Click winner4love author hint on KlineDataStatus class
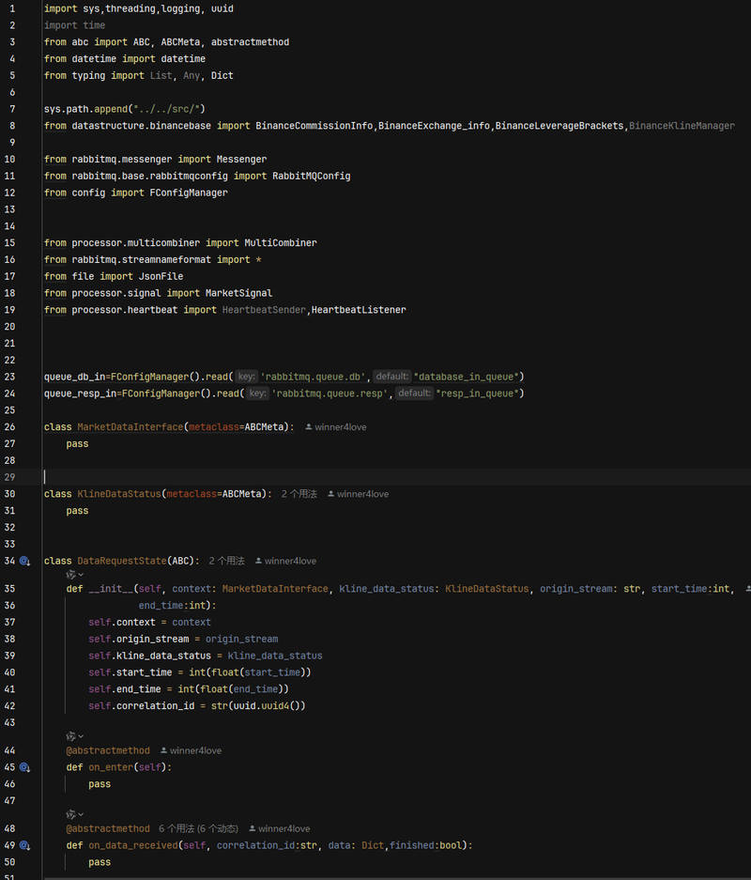This screenshot has height=880, width=751. [x=358, y=494]
